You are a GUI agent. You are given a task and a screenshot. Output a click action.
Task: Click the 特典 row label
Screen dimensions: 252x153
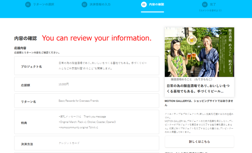coord(24,123)
